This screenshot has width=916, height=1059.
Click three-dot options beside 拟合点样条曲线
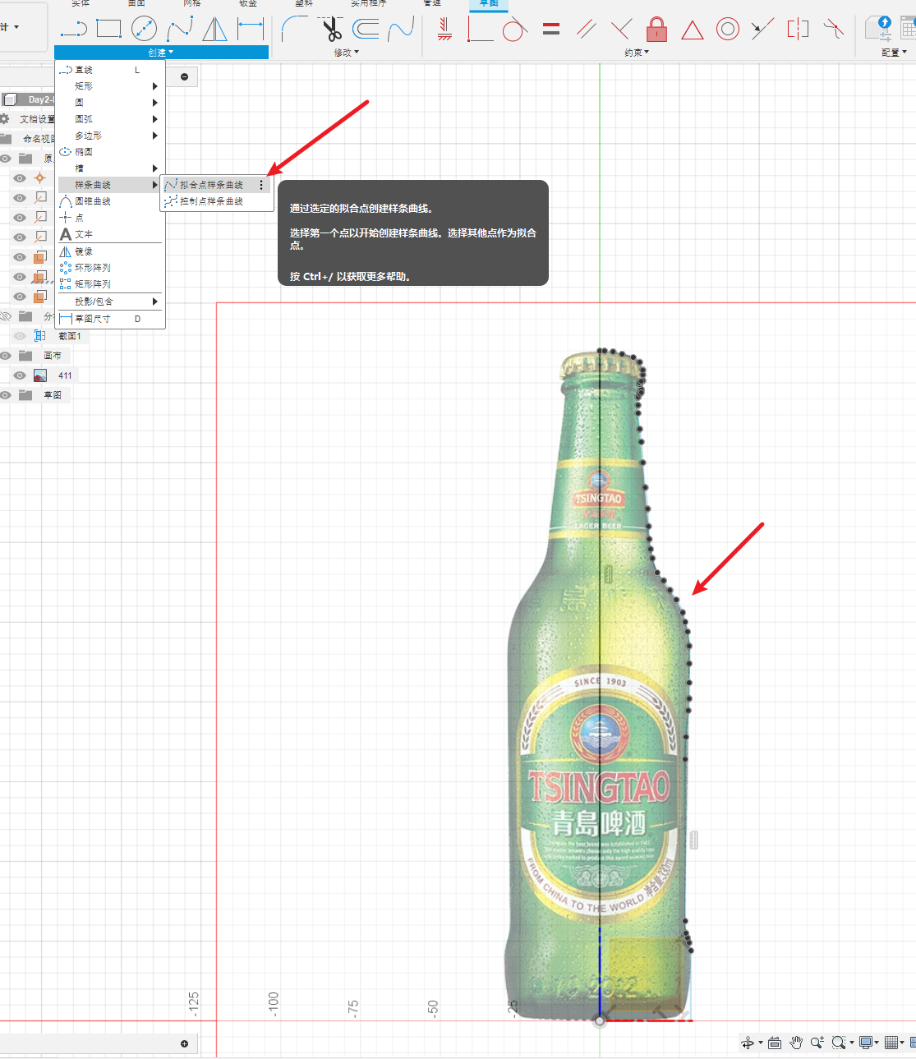[261, 185]
